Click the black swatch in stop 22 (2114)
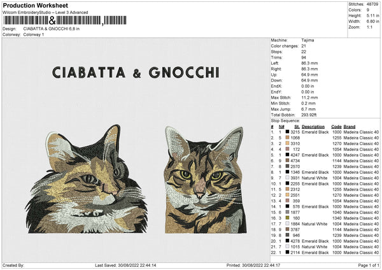Image resolution: width=382 pixels, height=270 pixels. (x=288, y=252)
